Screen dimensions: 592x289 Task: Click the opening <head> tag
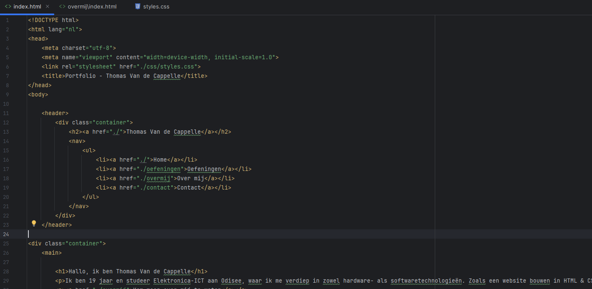[x=38, y=39]
